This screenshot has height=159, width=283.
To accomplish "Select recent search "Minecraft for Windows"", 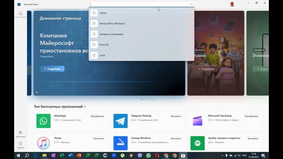I will 141,23.
